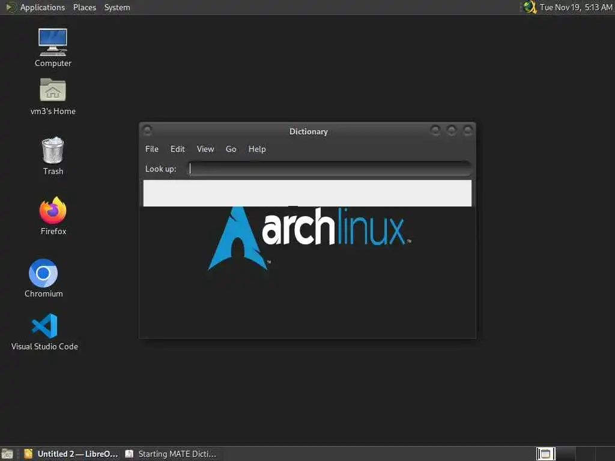Minimize the Dictionary window
The image size is (615, 461).
point(435,130)
